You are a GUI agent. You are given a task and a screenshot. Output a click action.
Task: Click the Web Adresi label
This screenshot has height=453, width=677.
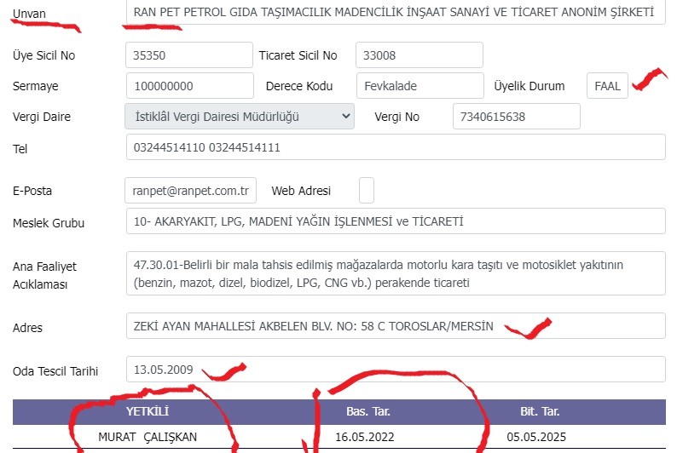click(301, 191)
